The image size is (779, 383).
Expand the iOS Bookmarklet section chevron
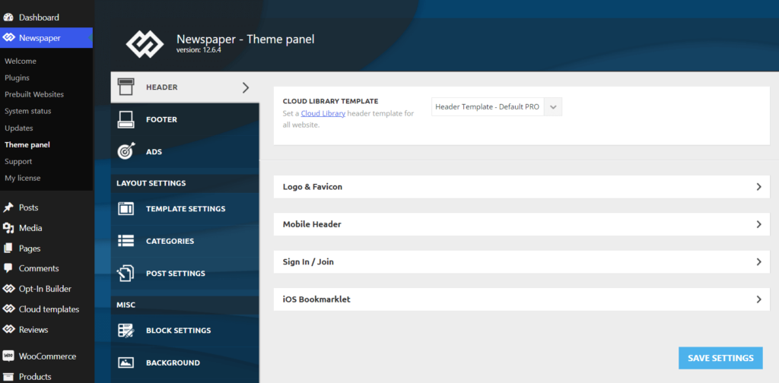(758, 299)
